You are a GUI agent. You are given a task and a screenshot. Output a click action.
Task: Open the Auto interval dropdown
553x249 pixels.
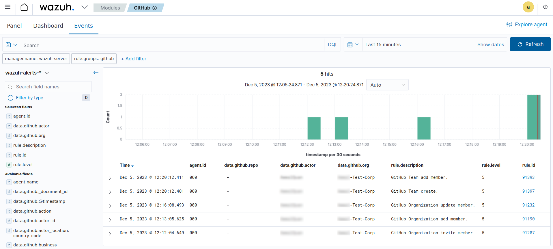point(387,85)
